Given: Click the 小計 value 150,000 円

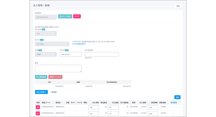Looking at the screenshot, I should (59, 86).
